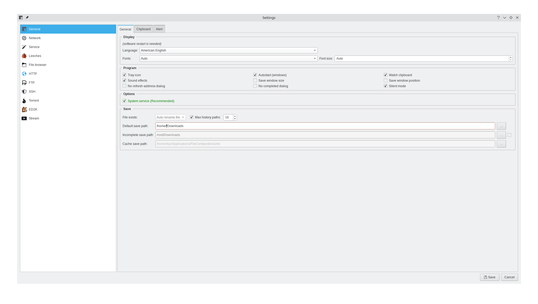The width and height of the screenshot is (538, 304).
Task: Open the Torrent settings section
Action: (x=34, y=101)
